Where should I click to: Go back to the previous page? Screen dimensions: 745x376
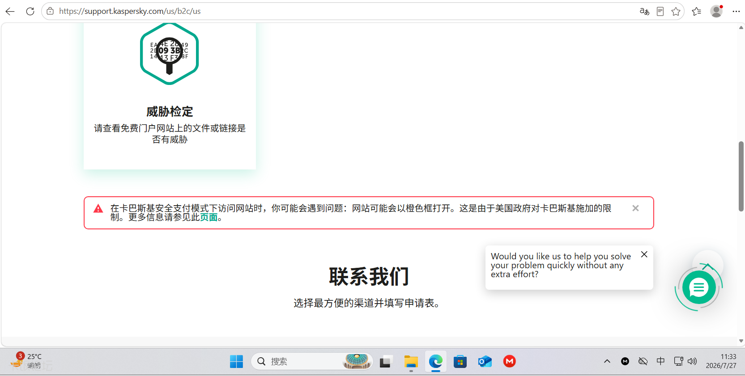point(10,11)
